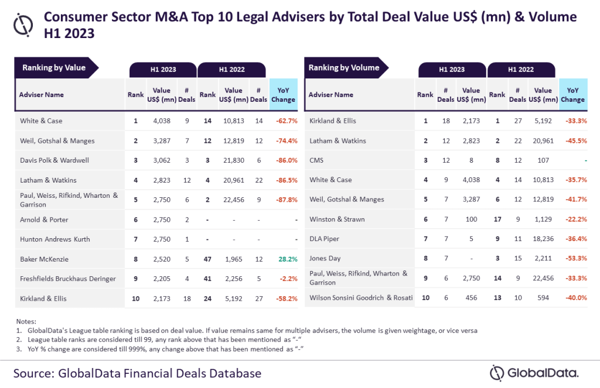Click H1 2023 header in value table
This screenshot has height=388, width=600.
pyautogui.click(x=163, y=70)
